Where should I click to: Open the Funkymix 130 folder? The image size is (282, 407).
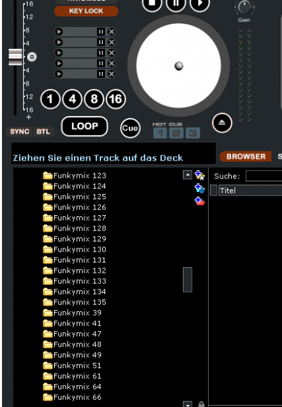(75, 250)
